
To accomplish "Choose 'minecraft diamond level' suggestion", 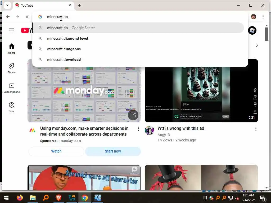I will (x=138, y=38).
